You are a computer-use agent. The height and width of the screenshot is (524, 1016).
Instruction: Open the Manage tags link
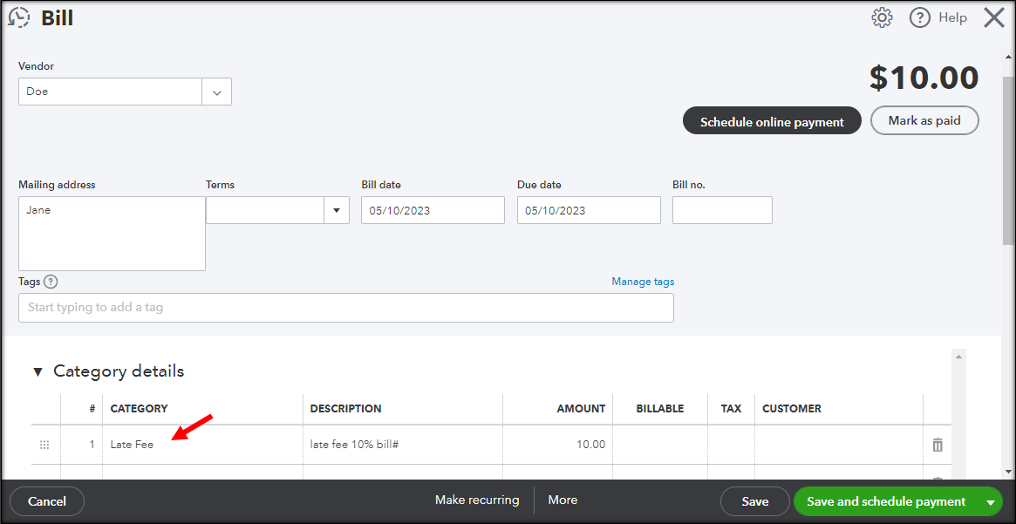[x=643, y=282]
